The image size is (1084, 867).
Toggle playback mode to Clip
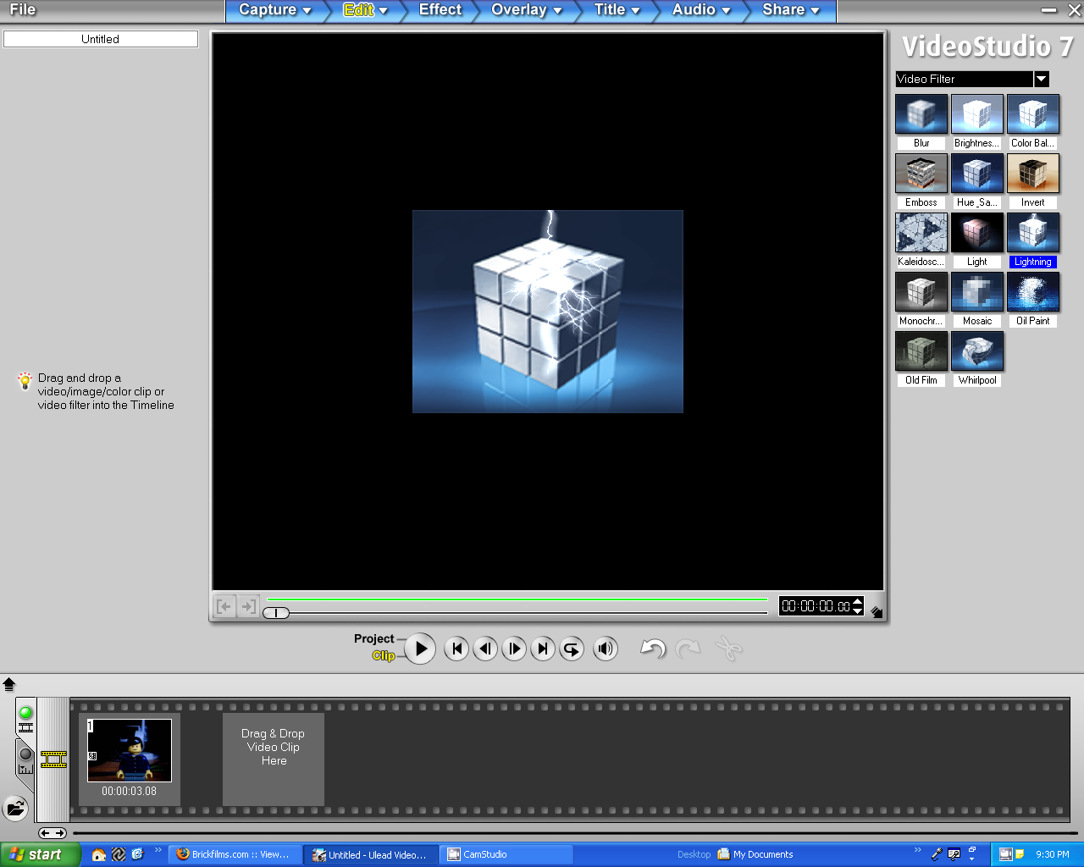point(385,655)
